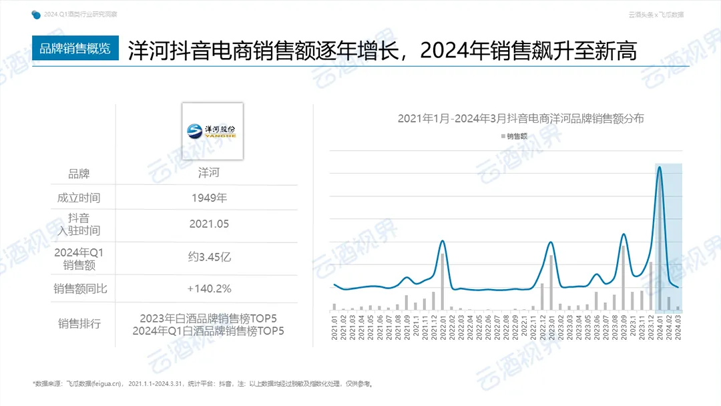
Task: Click the gray bar for 2022.01
Action: pyautogui.click(x=443, y=282)
